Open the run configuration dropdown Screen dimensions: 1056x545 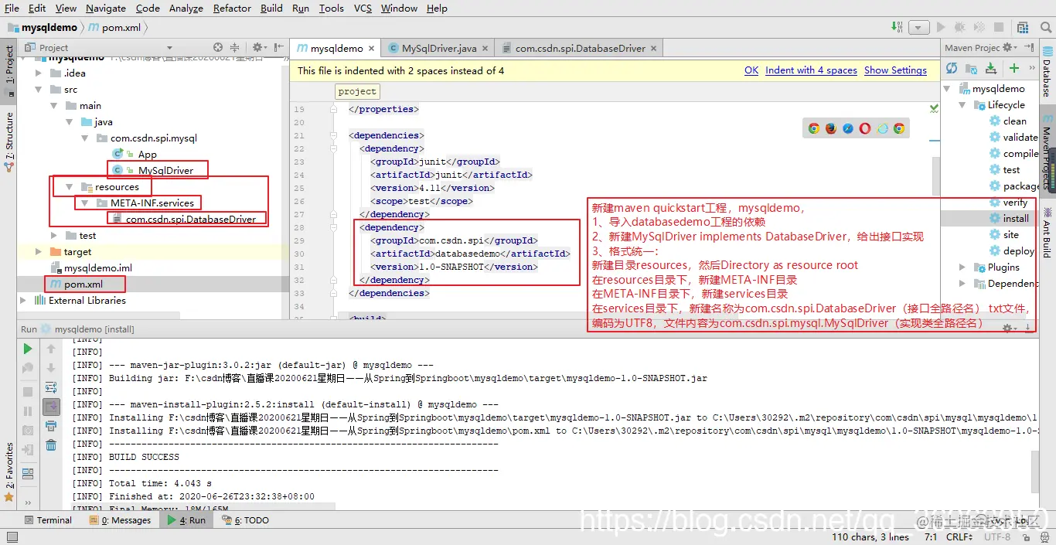(918, 27)
